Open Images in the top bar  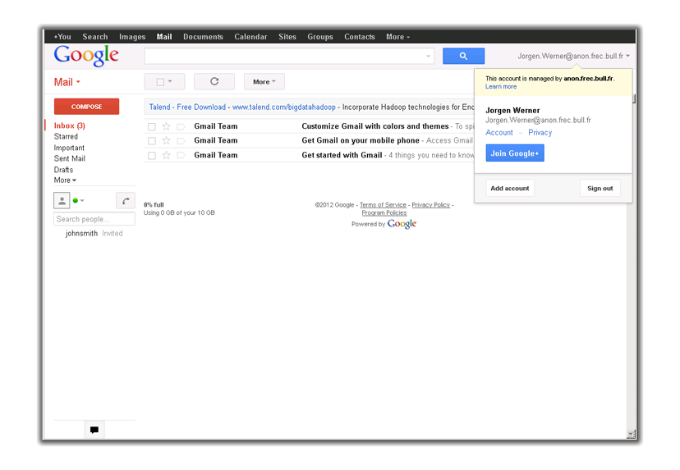[132, 37]
